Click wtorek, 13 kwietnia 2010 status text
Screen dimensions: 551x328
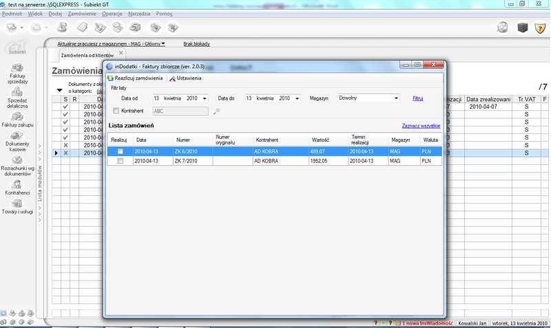[520, 323]
